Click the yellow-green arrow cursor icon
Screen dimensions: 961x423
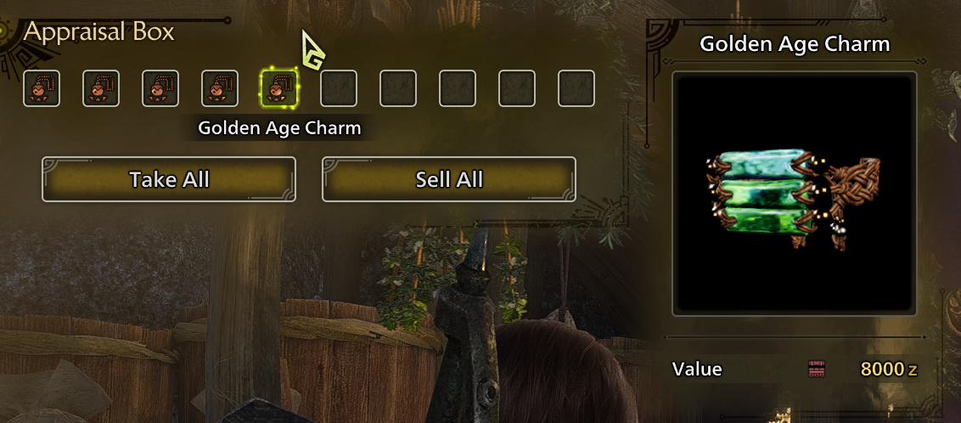point(312,50)
